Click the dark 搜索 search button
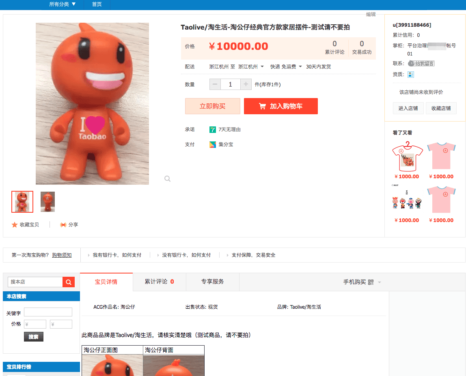This screenshot has width=466, height=376. pos(34,337)
